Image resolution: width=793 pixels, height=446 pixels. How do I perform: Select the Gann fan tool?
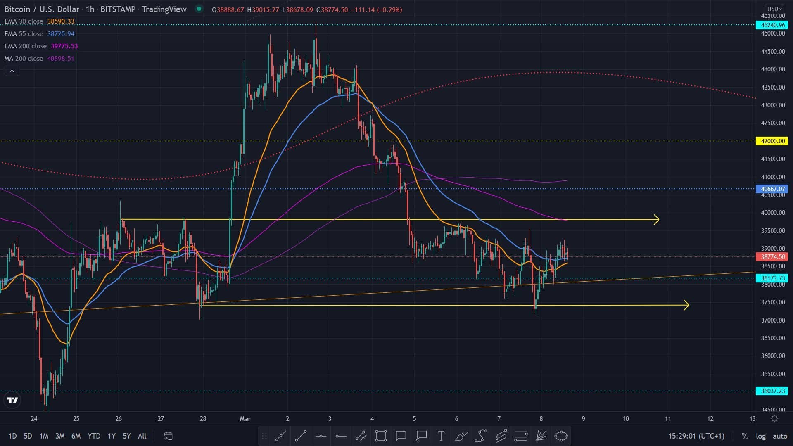click(541, 436)
